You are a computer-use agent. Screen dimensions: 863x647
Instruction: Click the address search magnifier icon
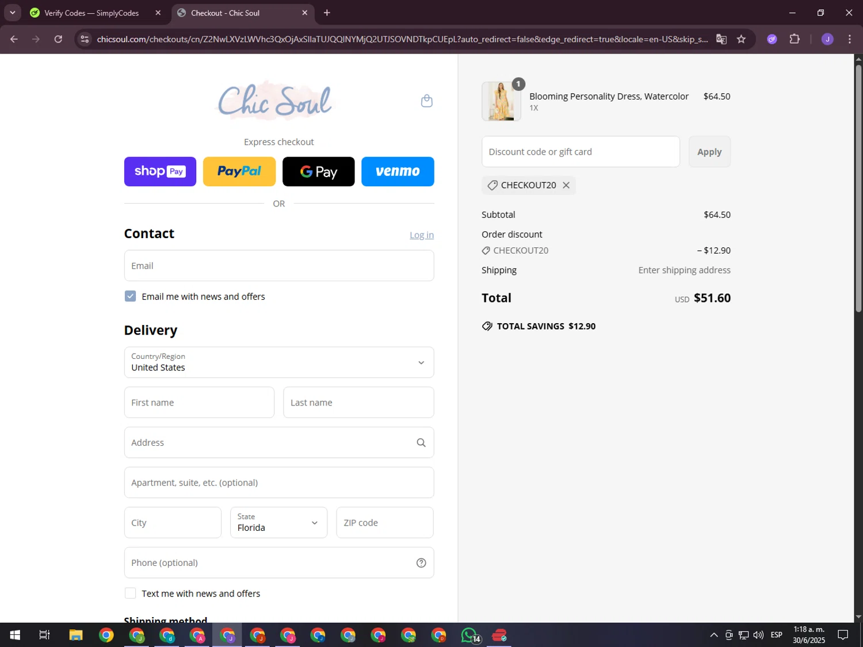[421, 443]
